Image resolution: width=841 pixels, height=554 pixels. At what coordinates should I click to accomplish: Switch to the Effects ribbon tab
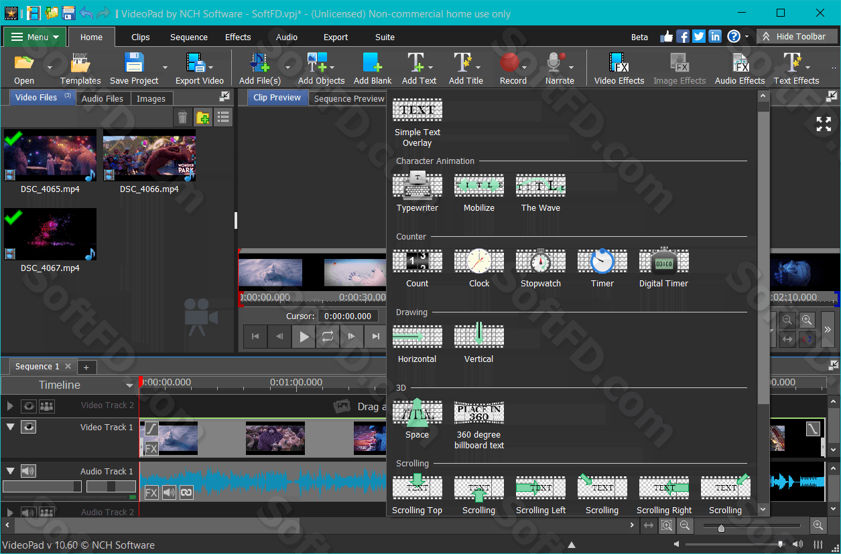[x=238, y=37]
